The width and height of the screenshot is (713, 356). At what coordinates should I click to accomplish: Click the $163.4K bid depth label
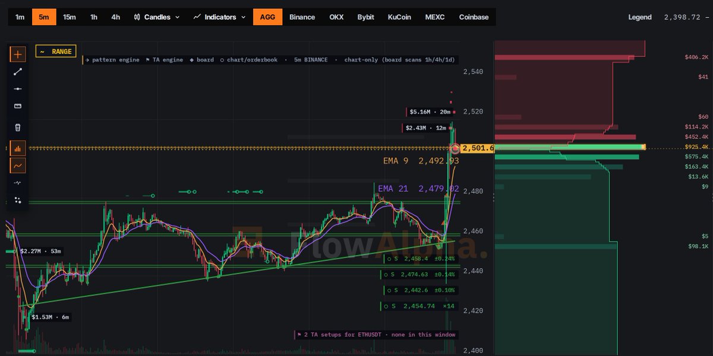pos(696,167)
